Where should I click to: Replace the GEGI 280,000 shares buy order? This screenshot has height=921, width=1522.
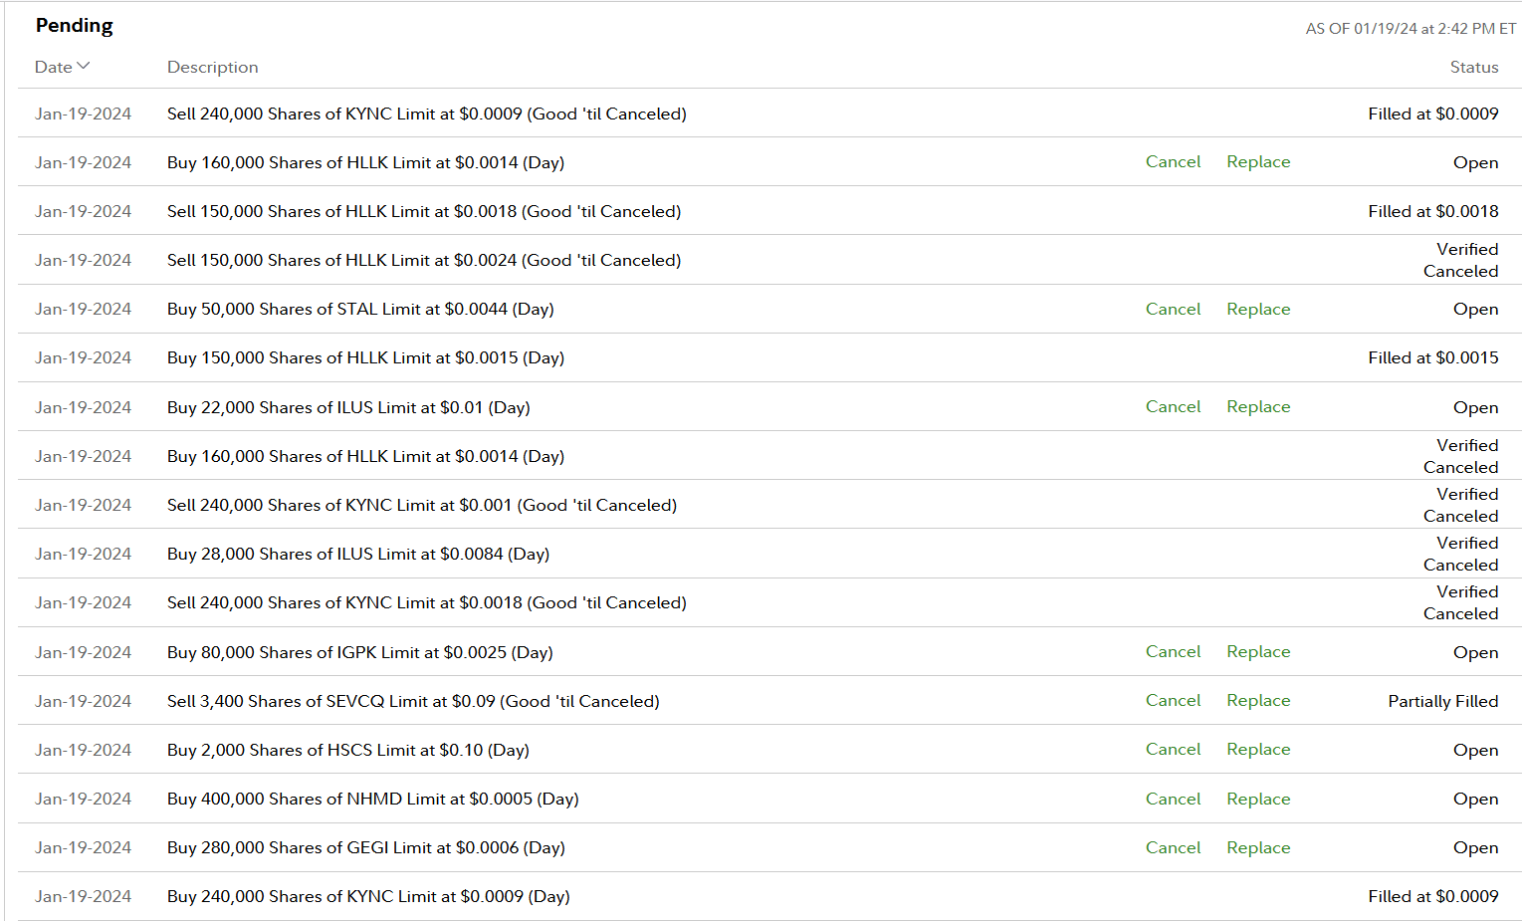coord(1258,847)
